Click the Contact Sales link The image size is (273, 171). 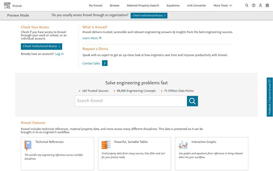click(91, 63)
